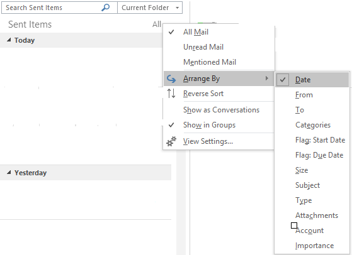
Task: Collapse the Yesterday group
Action: (9, 172)
